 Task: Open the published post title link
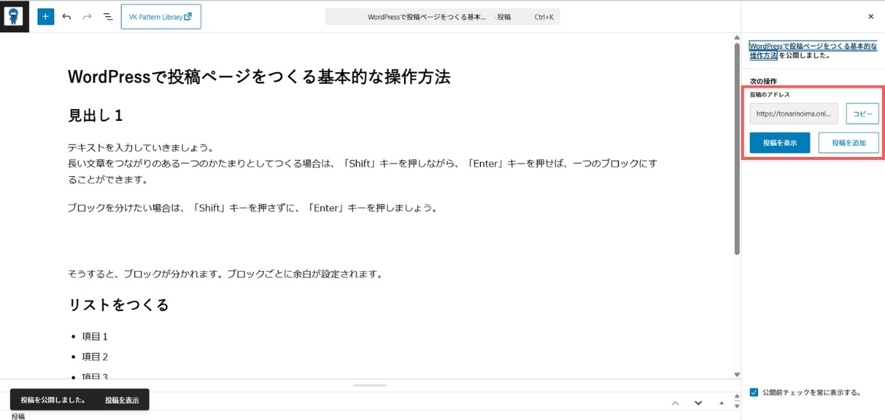tap(813, 50)
